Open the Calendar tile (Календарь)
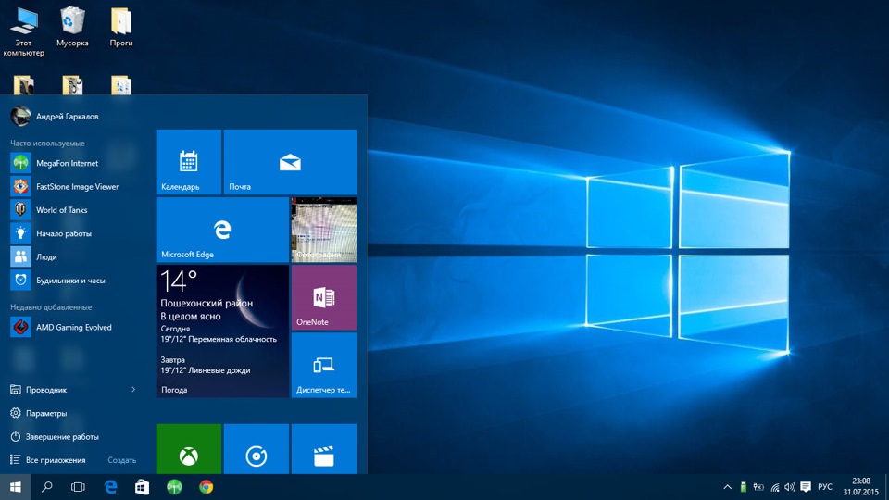Viewport: 889px width, 500px height. [x=188, y=162]
